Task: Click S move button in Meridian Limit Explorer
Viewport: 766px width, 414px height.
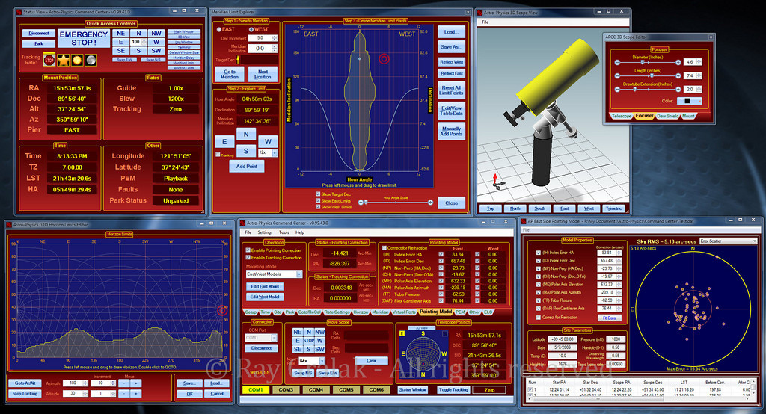Action: pyautogui.click(x=245, y=152)
